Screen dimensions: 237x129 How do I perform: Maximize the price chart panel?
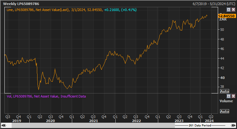coord(228,10)
